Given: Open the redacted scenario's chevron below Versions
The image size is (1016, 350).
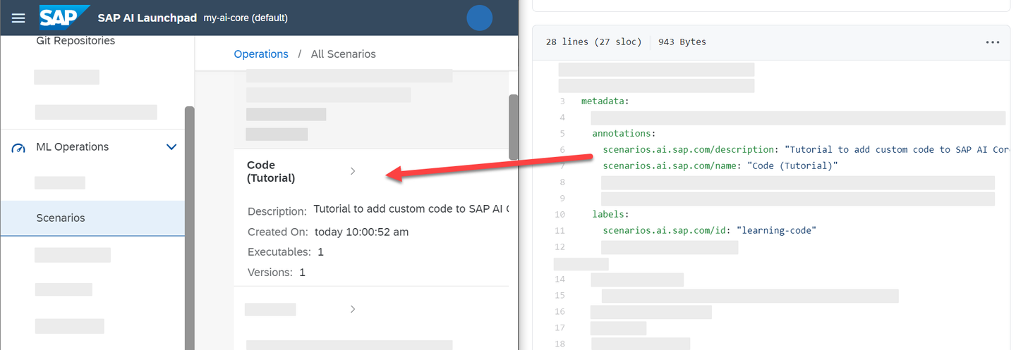Looking at the screenshot, I should coord(353,309).
